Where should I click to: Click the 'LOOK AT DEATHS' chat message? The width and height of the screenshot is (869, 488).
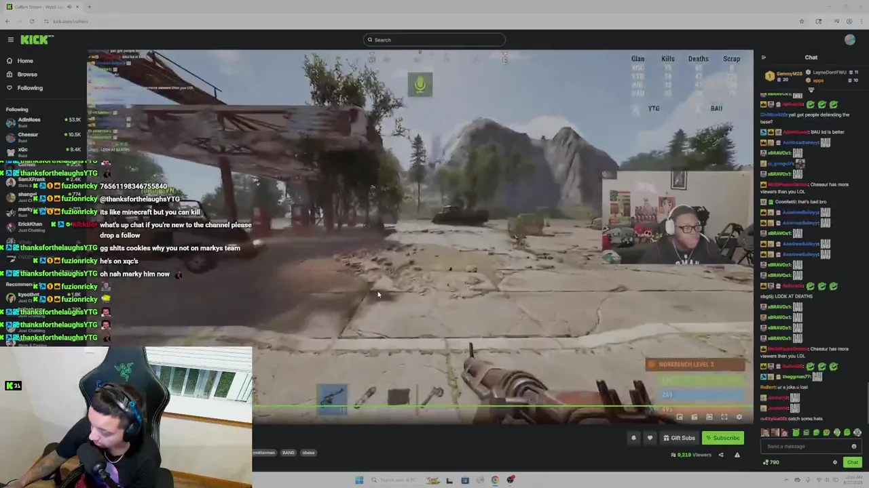pos(794,296)
